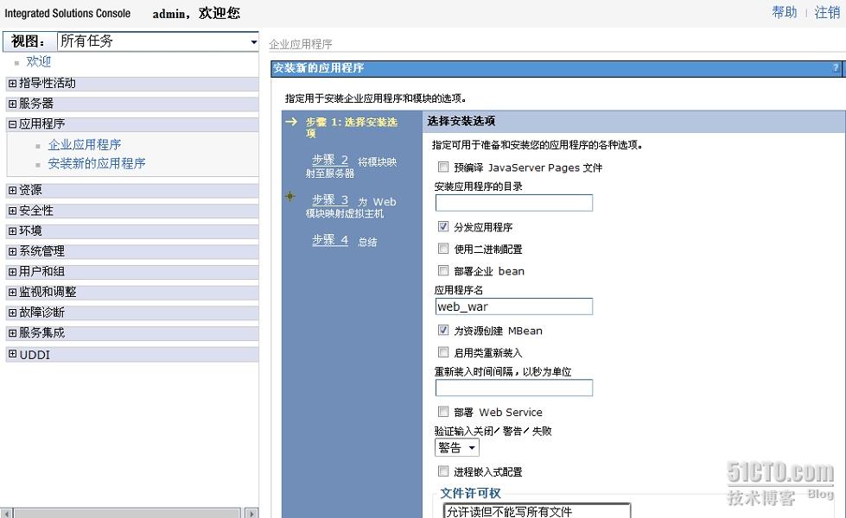Enable 预编译 JavaServer Pages 文件 checkbox
Screen dimensions: 846x518
(444, 168)
